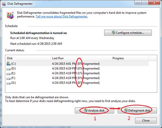Minimize the Disk Defragmenter window
The height and width of the screenshot is (128, 162).
tap(138, 3)
